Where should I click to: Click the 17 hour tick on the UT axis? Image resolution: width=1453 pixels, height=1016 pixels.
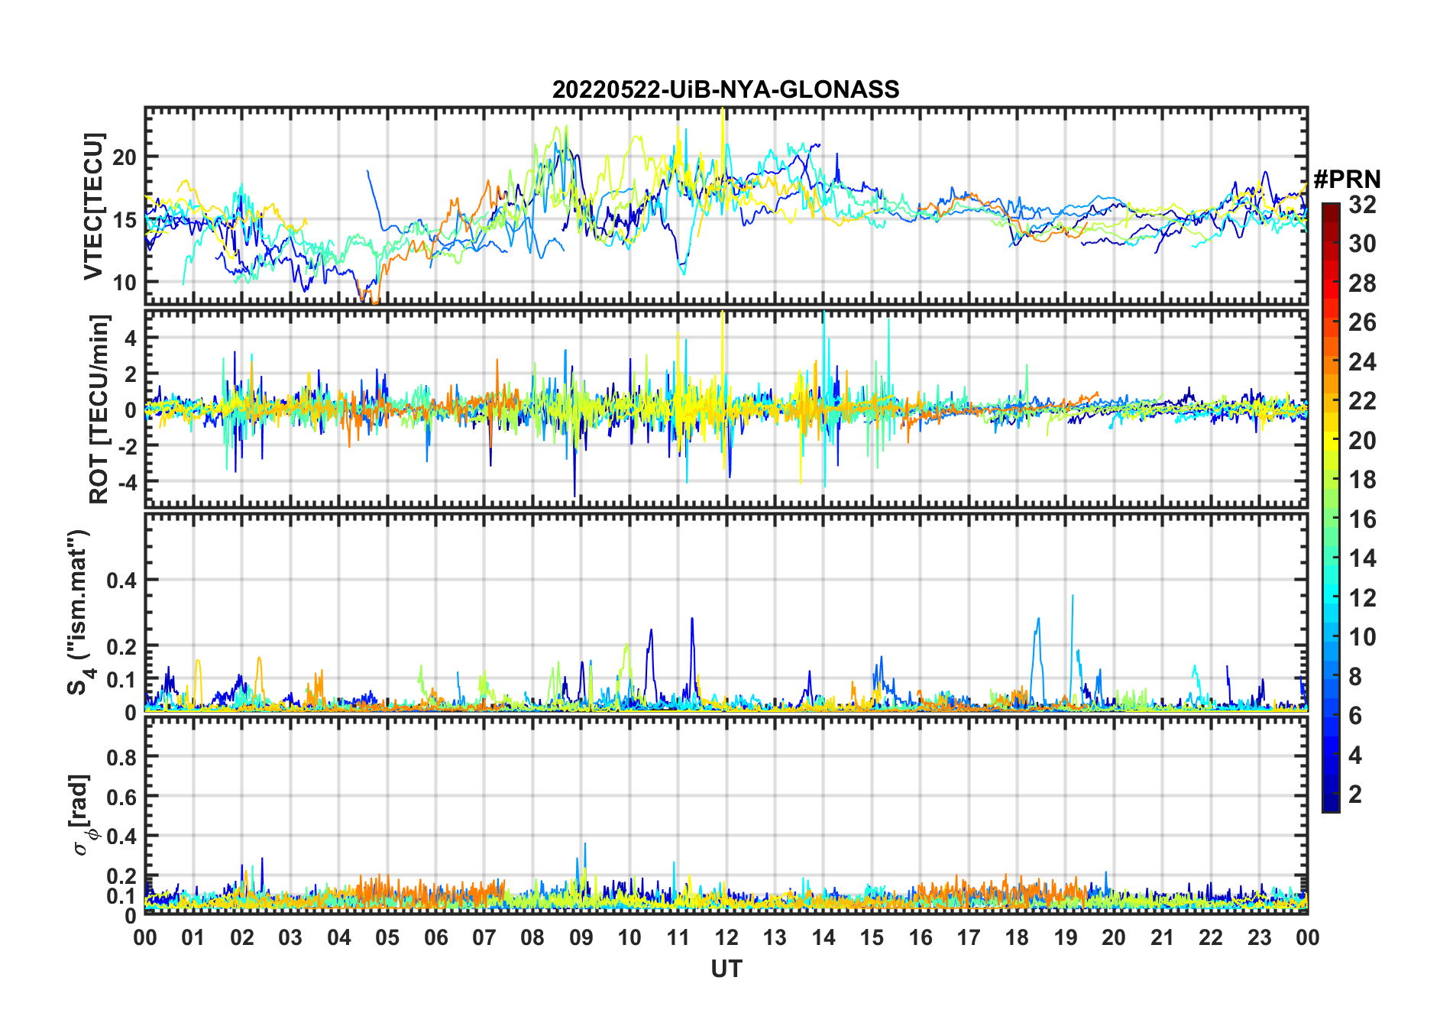click(969, 937)
